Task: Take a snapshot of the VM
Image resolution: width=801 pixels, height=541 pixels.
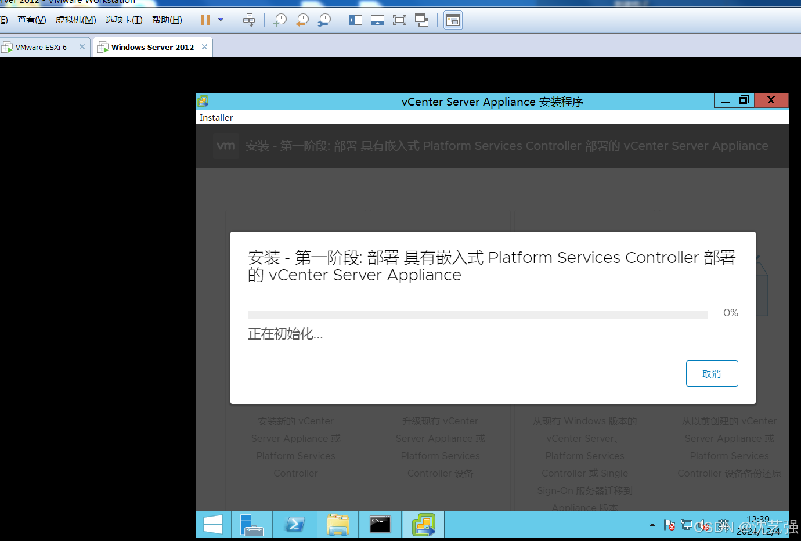Action: tap(280, 20)
